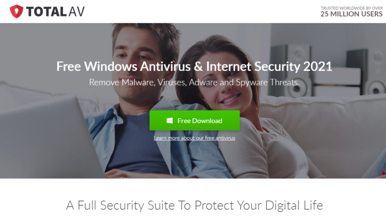This screenshot has width=386, height=217.
Task: Click the Windows logo on the download button
Action: 169,121
